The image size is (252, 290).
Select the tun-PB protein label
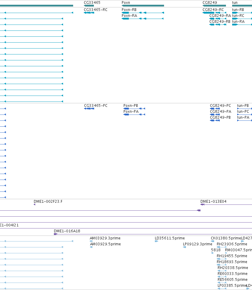pos(243,106)
